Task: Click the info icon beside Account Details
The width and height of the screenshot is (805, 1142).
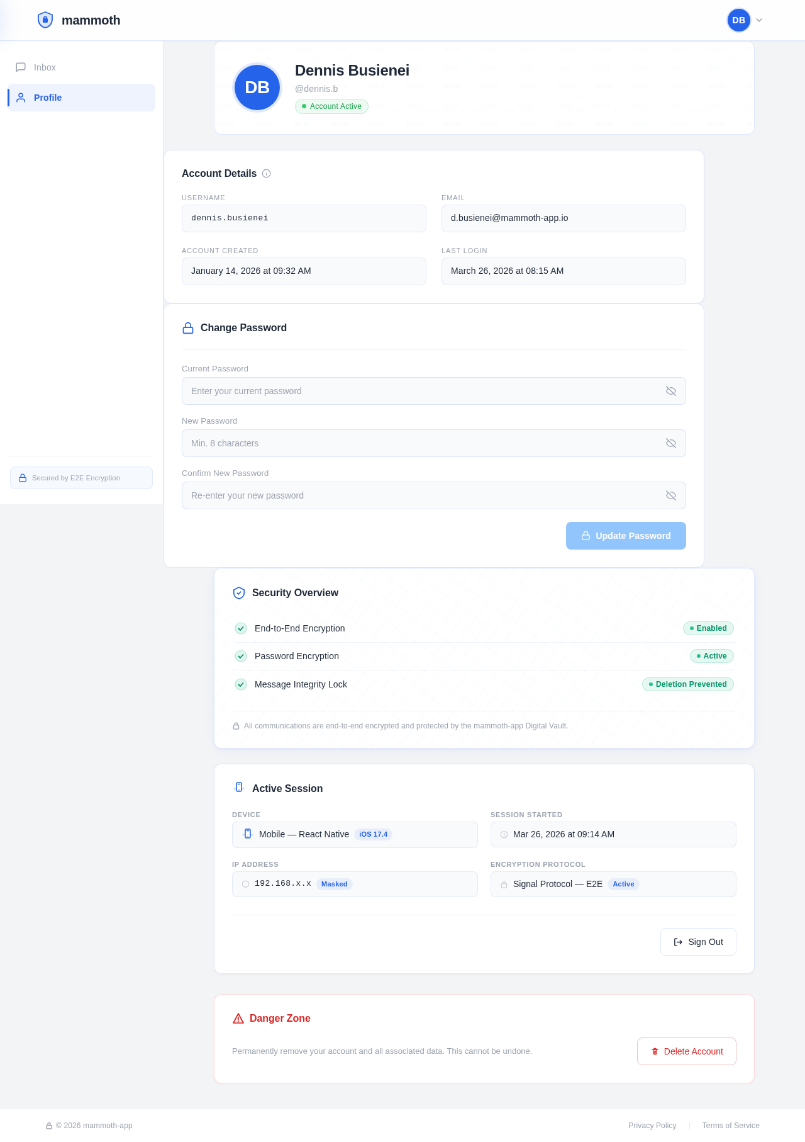Action: 267,174
